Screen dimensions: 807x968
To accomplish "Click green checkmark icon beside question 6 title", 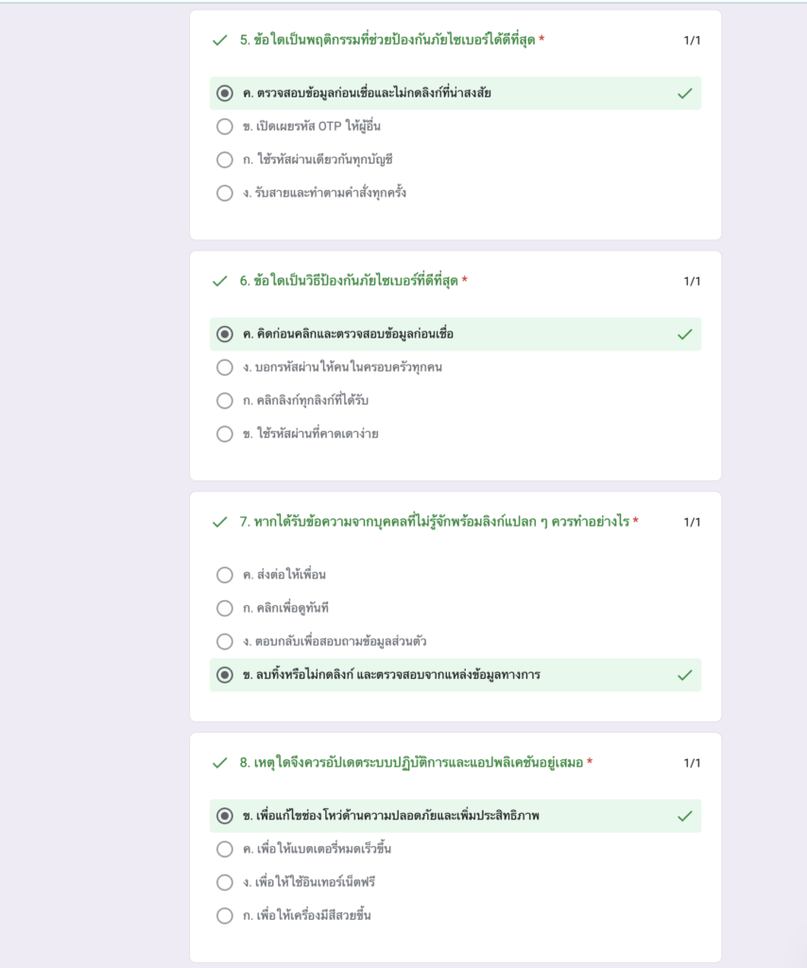I will click(x=219, y=282).
